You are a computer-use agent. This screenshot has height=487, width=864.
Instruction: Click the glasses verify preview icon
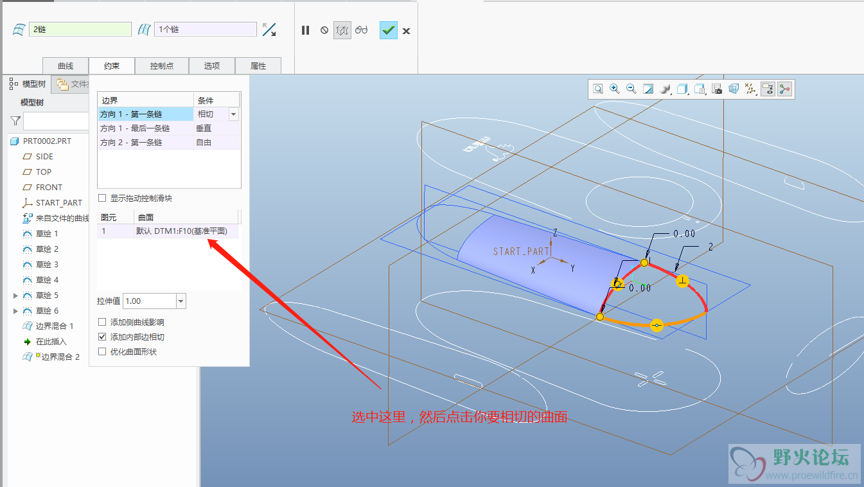click(362, 30)
